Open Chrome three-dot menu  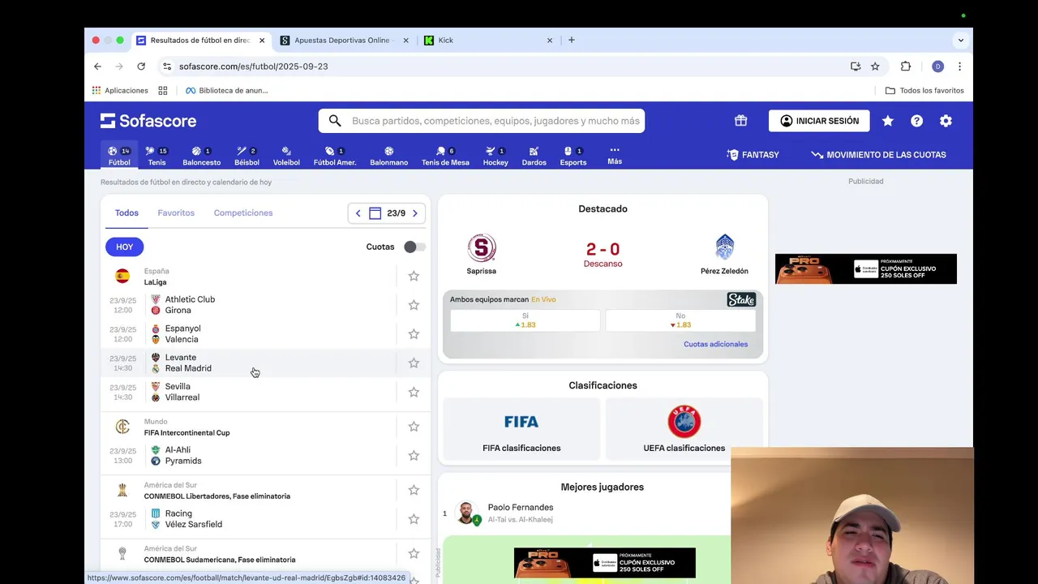tap(959, 67)
